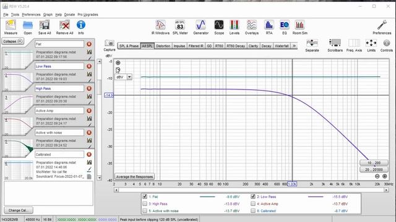Click Average the Responses button
The width and height of the screenshot is (396, 222).
point(134,177)
